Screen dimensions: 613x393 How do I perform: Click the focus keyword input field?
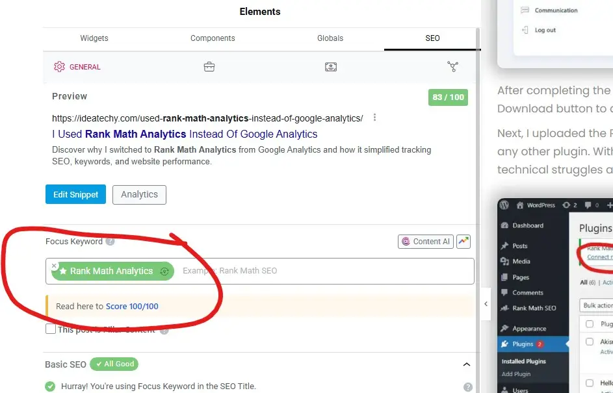(x=319, y=271)
